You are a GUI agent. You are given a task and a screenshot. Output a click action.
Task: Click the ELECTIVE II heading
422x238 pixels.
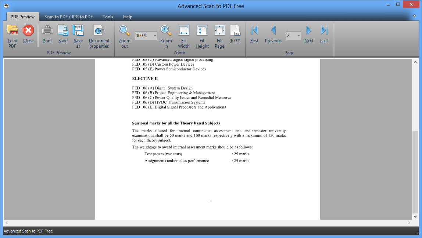pyautogui.click(x=145, y=78)
